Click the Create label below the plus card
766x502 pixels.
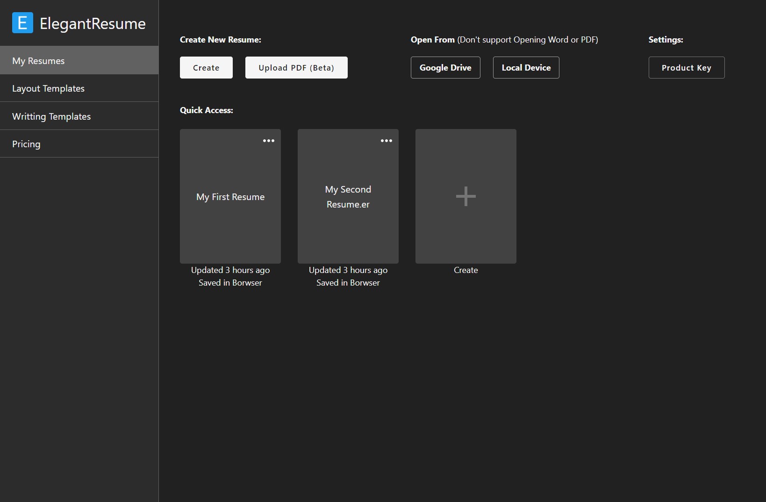click(x=466, y=270)
